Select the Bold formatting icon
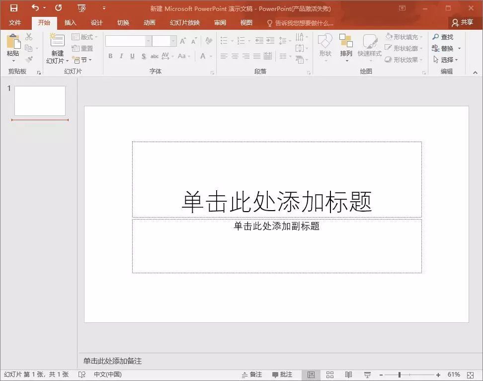This screenshot has height=381, width=483. tap(110, 56)
